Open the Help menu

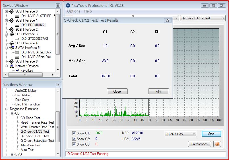pyautogui.click(x=88, y=11)
